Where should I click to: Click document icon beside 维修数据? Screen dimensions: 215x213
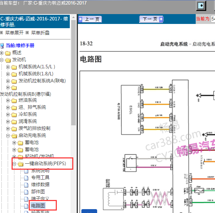(x=26, y=185)
